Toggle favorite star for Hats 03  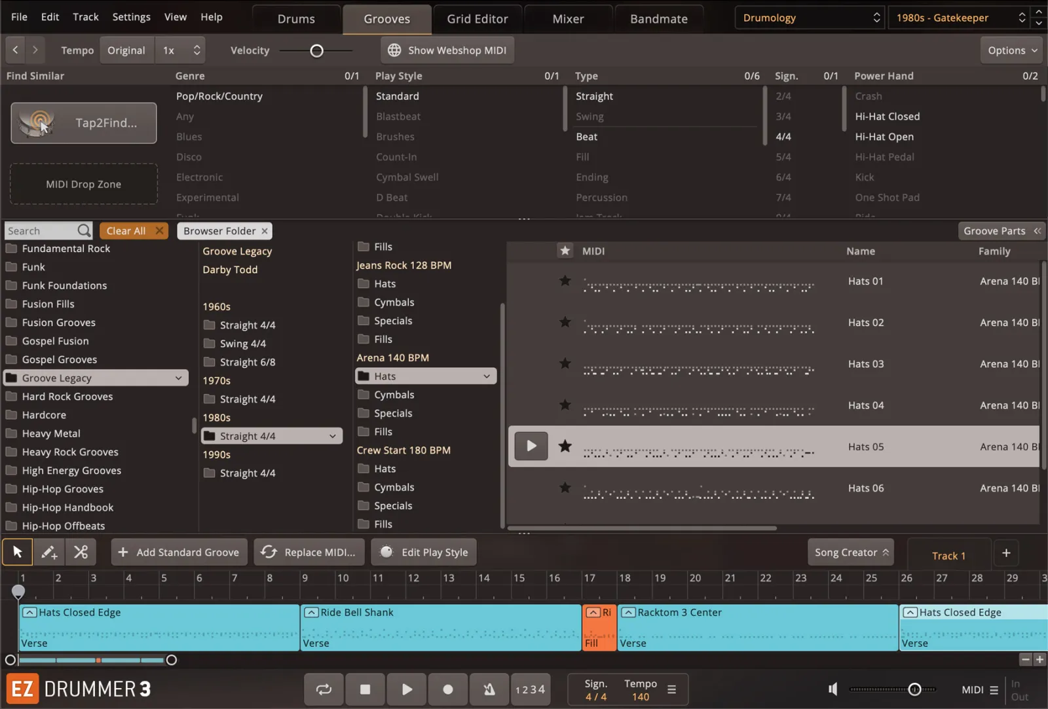(565, 363)
